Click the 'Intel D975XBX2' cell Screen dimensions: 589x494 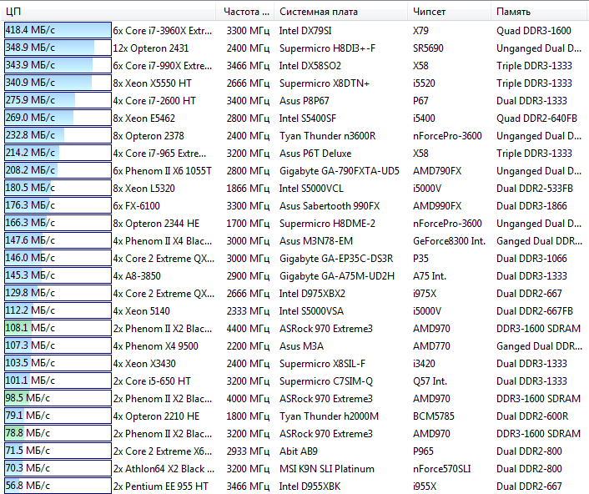click(x=312, y=294)
